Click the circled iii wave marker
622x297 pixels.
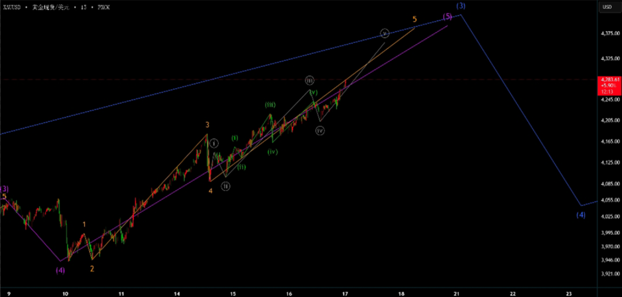(x=310, y=80)
